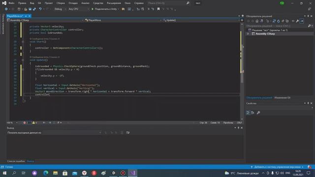
Task: Open the Правка menu
Action: 22,3
